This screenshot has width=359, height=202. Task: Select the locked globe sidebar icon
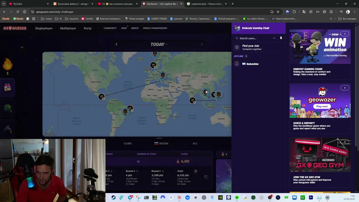pos(8,108)
